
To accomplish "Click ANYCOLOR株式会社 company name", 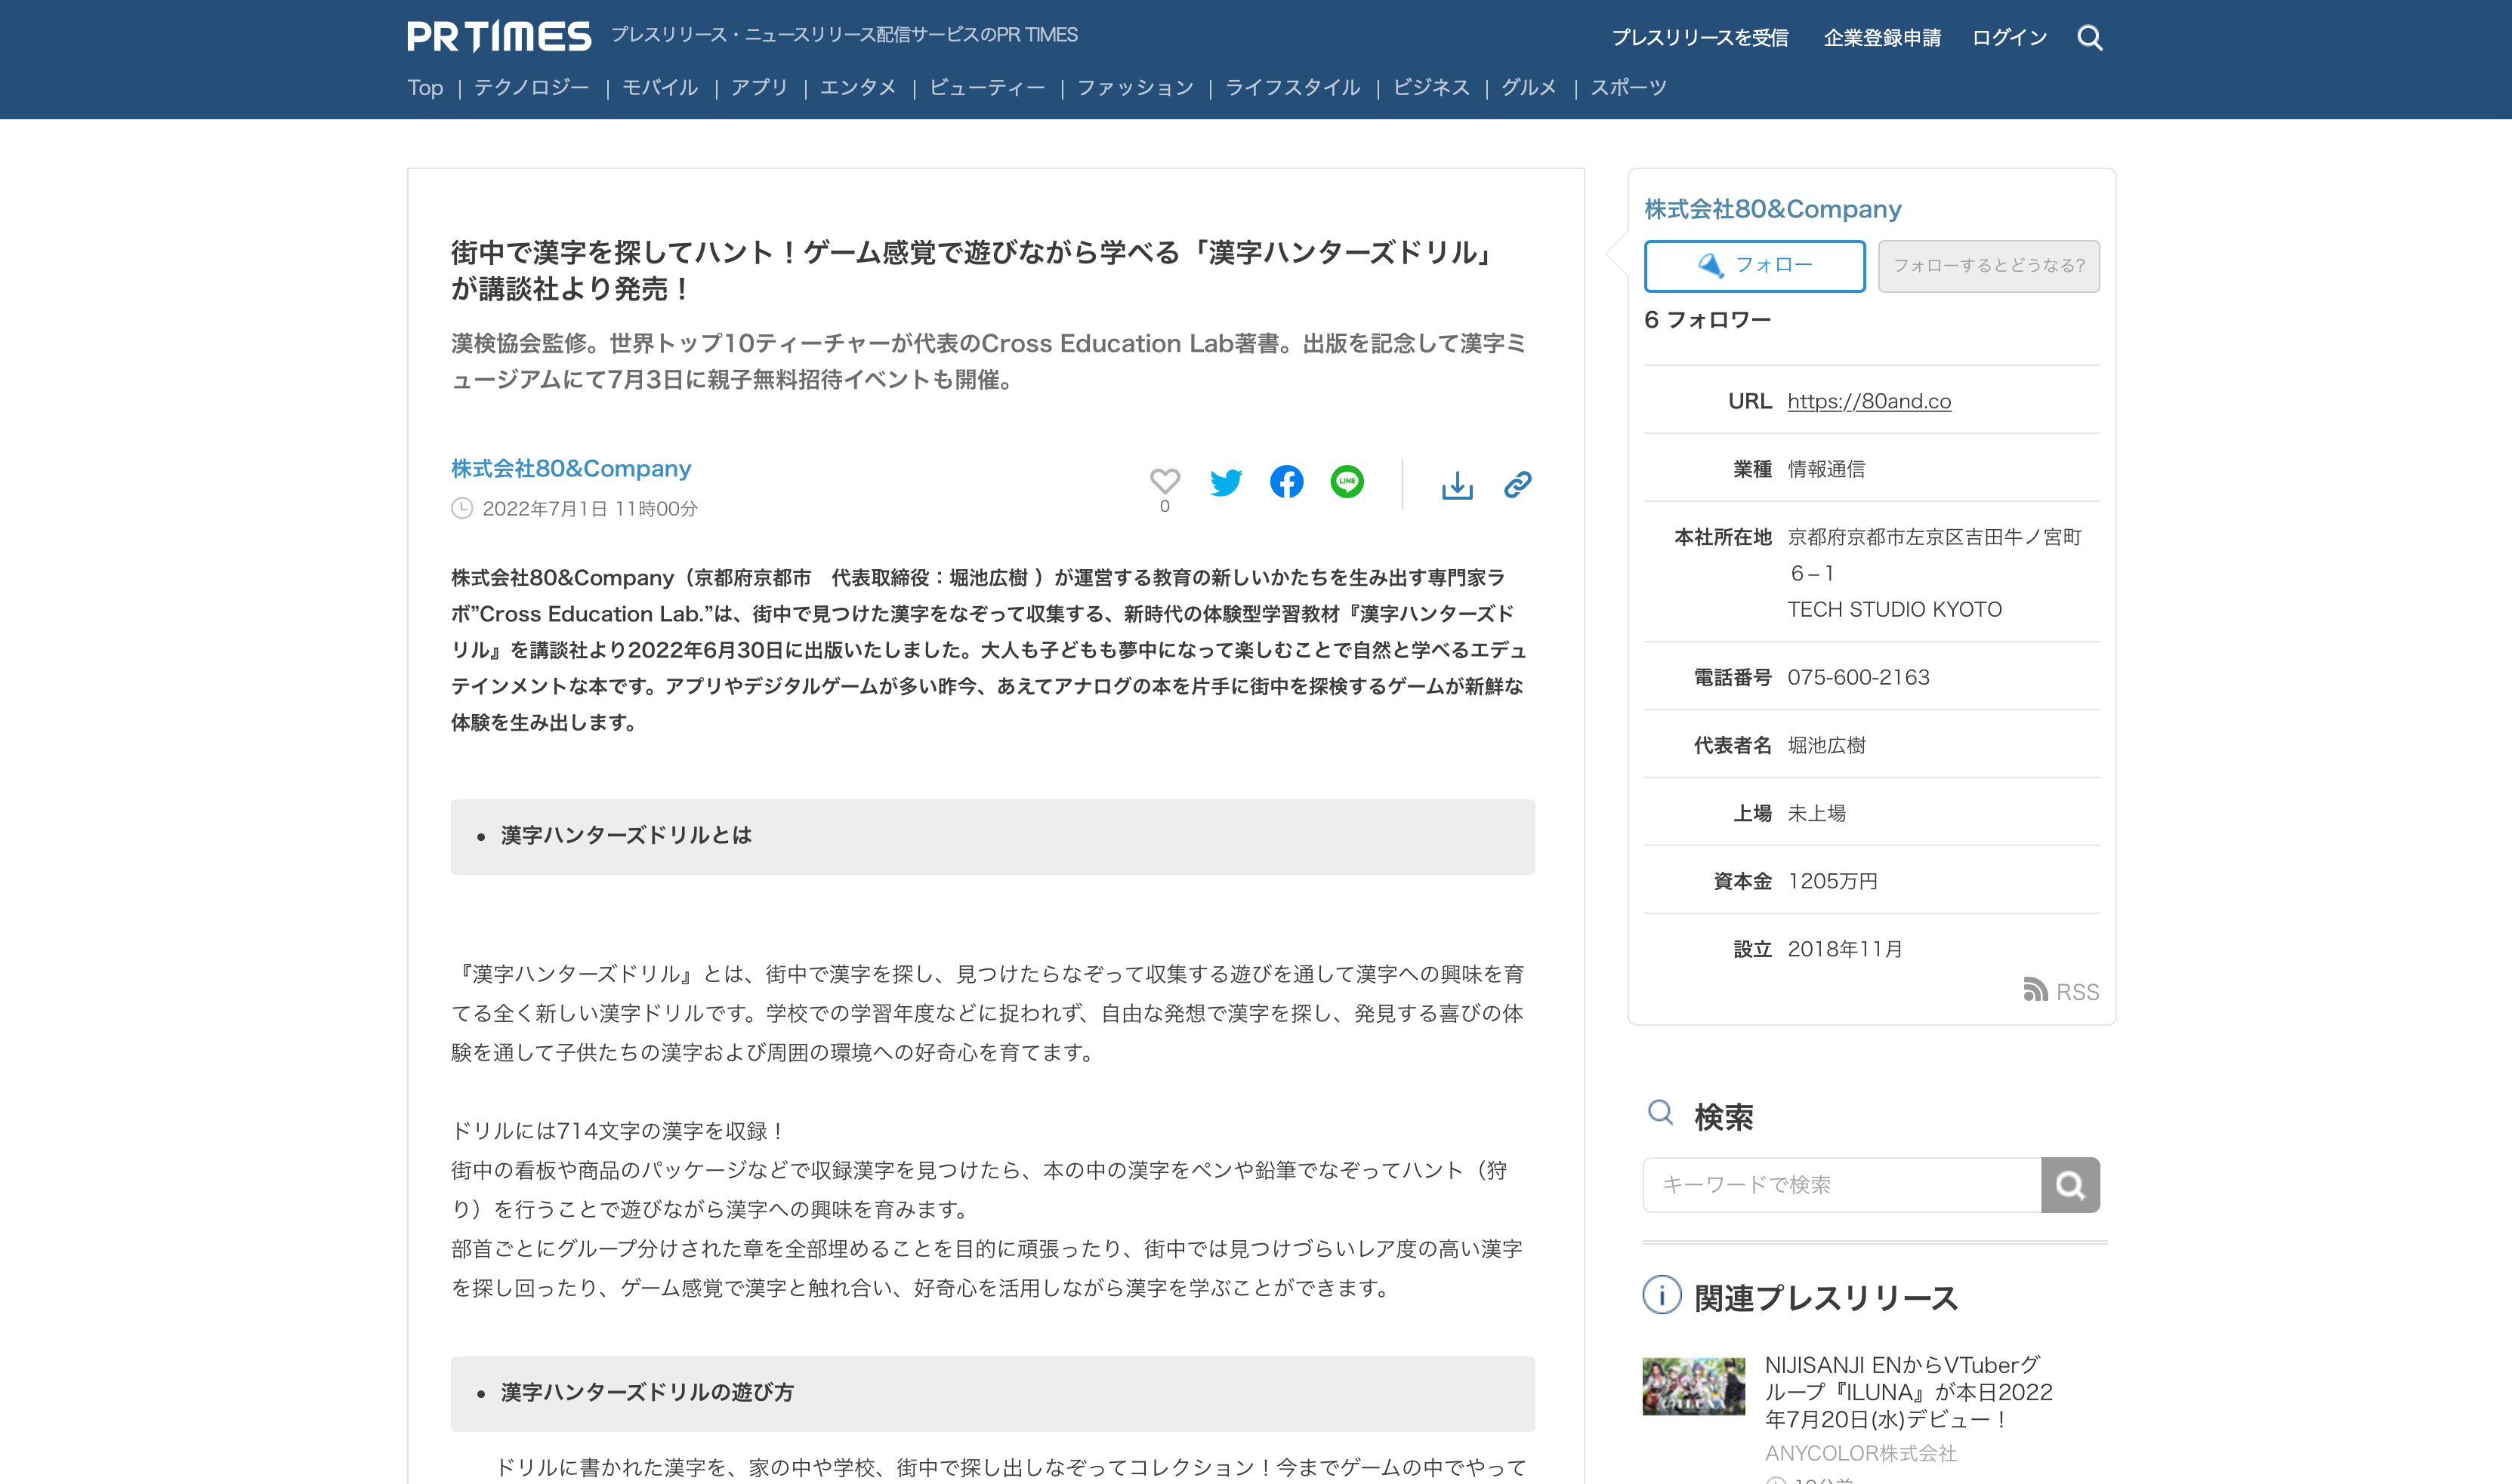I will (1861, 1453).
